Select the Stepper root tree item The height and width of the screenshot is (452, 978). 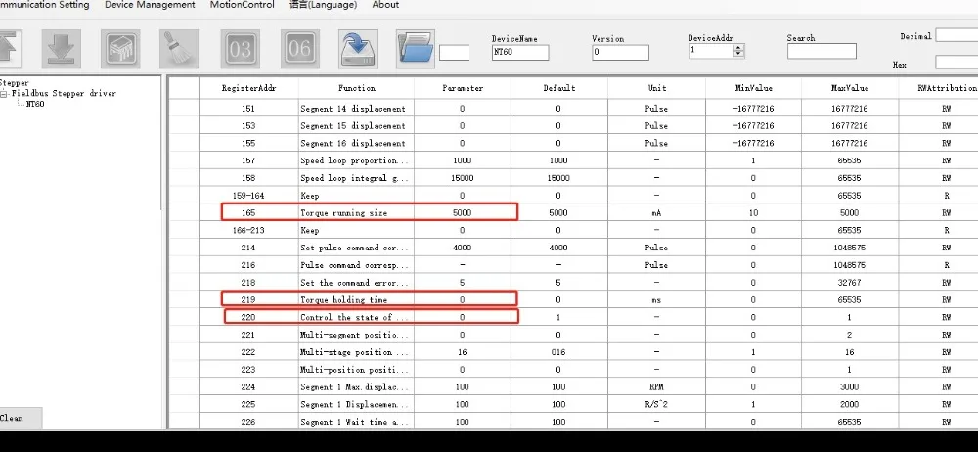(14, 83)
